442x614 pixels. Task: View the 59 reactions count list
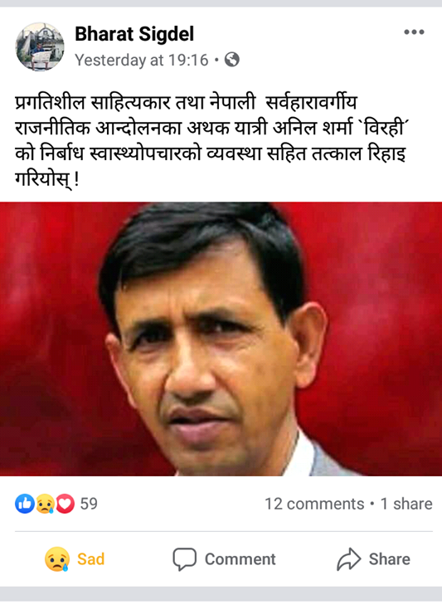tap(89, 504)
